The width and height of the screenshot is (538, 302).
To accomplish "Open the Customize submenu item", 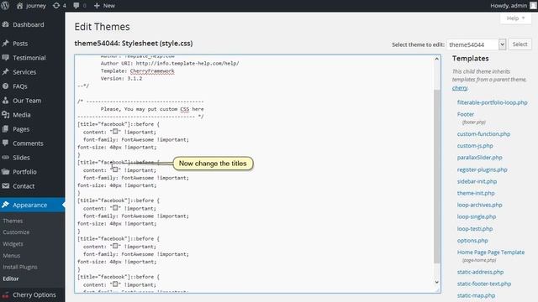I will click(16, 232).
